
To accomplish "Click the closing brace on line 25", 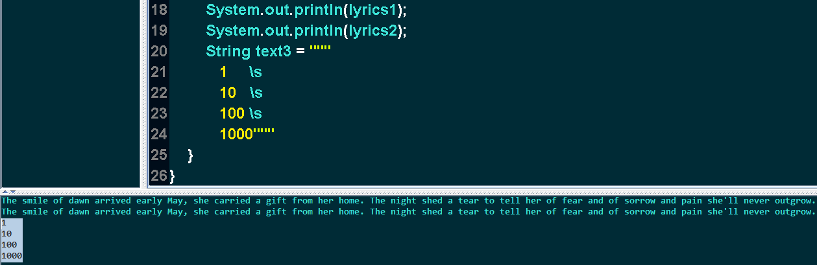I will pos(190,156).
